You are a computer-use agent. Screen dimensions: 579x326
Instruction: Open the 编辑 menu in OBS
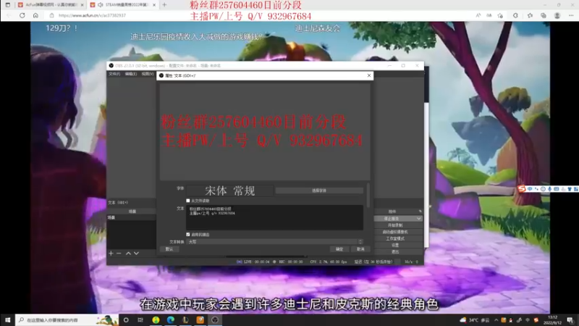point(131,74)
